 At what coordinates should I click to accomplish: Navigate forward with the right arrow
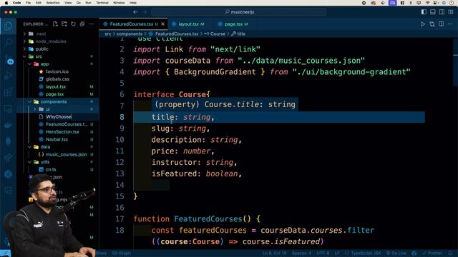[145, 12]
